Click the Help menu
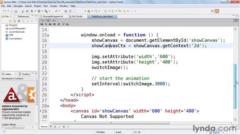 point(73,6)
